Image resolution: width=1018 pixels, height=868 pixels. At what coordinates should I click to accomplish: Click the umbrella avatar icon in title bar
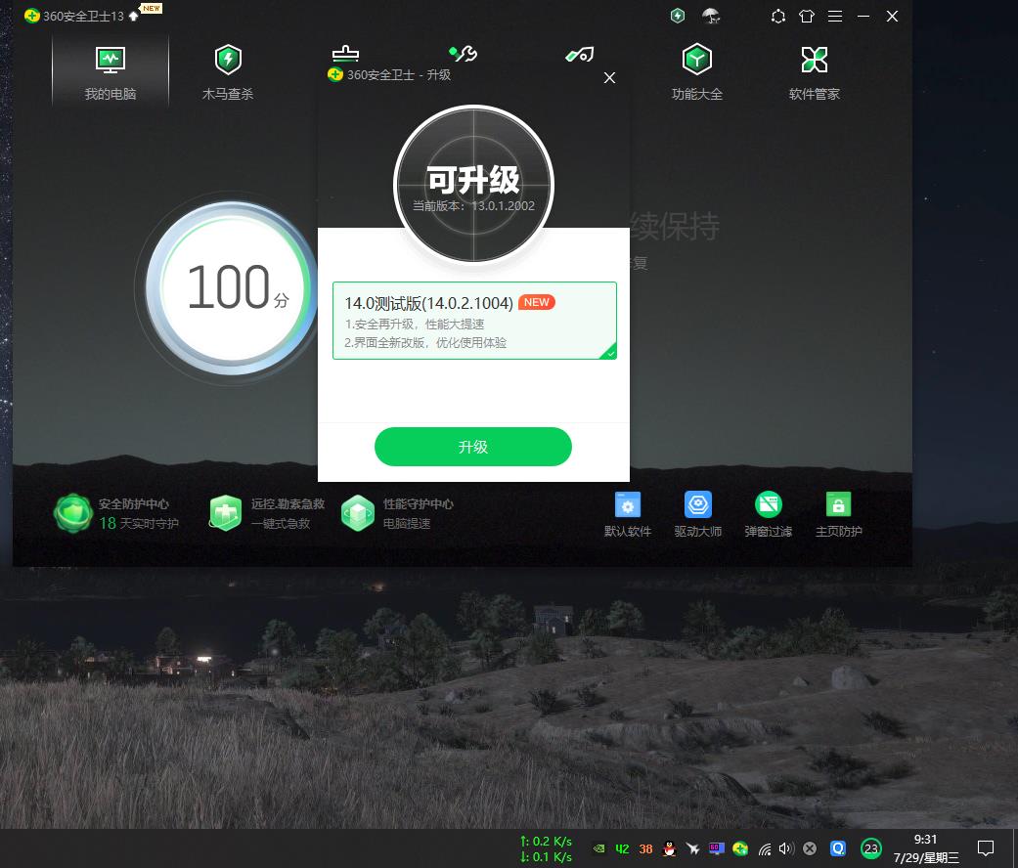click(x=711, y=16)
